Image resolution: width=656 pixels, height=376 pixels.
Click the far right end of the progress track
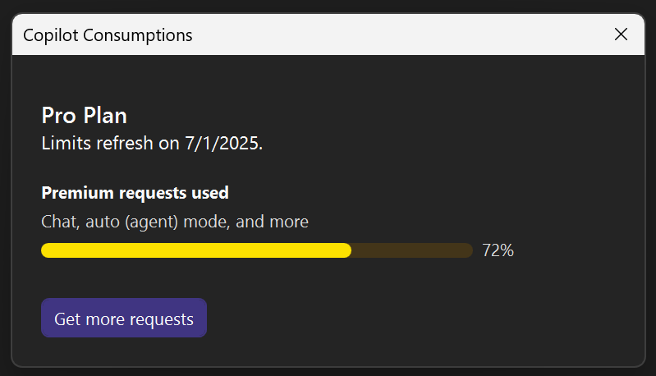point(469,250)
